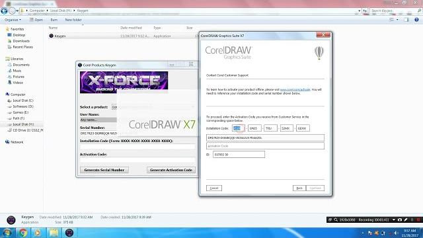Click Local Disk (H:) in address breadcrumb
Image resolution: width=423 pixels, height=238 pixels.
[61, 11]
